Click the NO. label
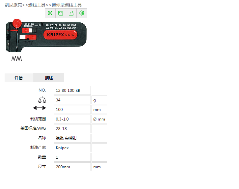 [42, 90]
